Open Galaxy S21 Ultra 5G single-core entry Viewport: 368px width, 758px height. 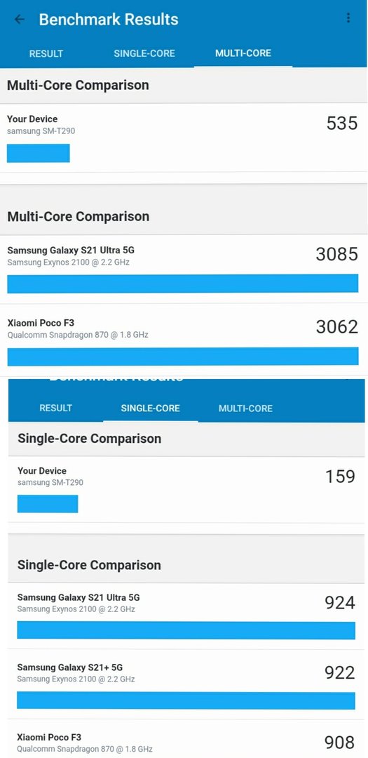[186, 616]
